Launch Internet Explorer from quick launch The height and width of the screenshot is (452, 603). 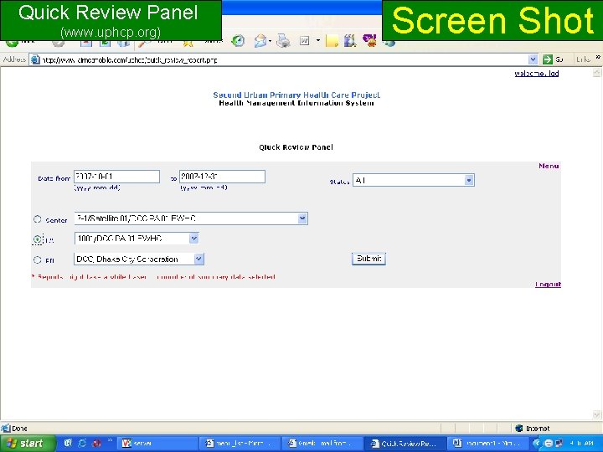[82, 443]
